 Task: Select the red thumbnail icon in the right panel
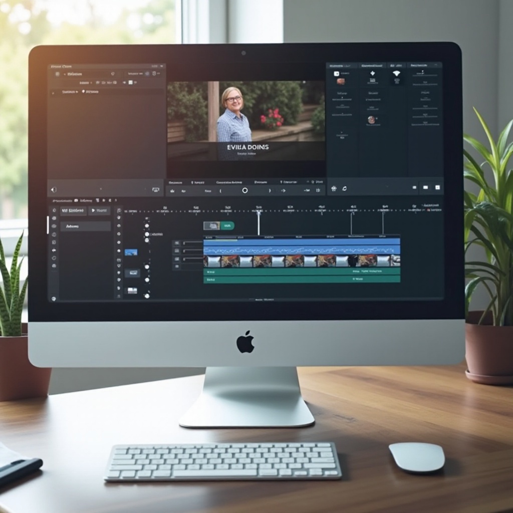tap(341, 81)
